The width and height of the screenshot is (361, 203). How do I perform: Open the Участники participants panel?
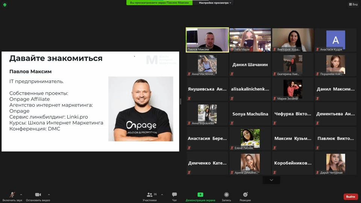click(x=150, y=196)
